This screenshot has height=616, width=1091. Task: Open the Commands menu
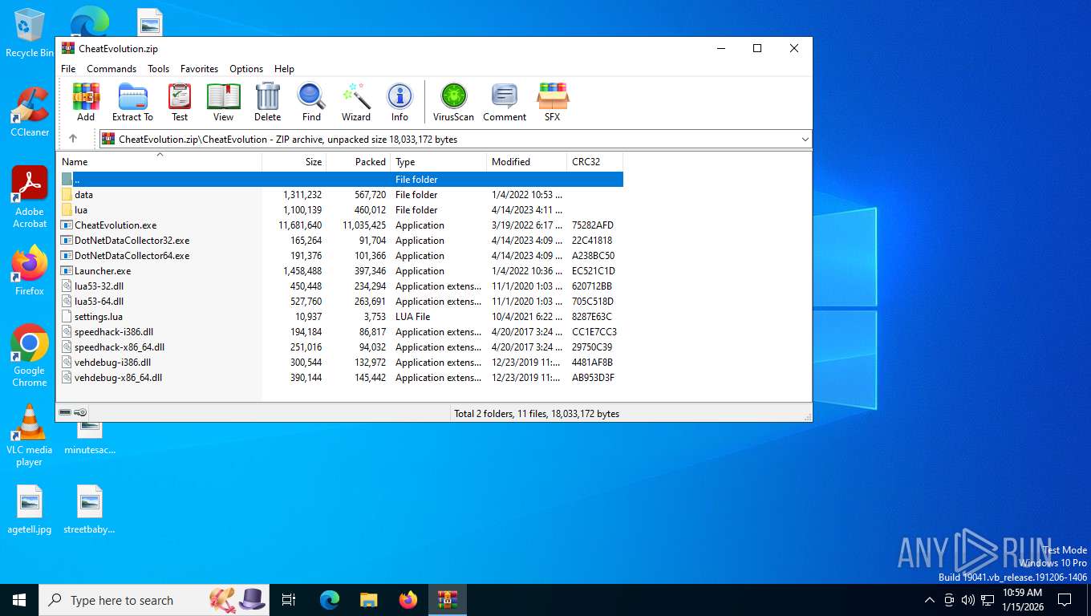tap(112, 69)
